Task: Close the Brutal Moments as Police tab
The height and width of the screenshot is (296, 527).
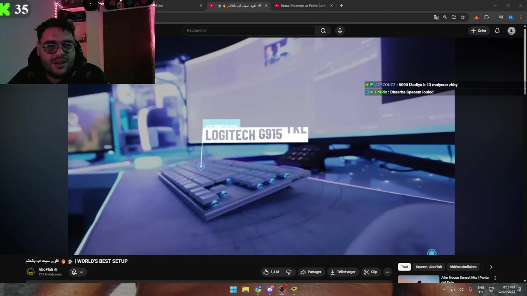Action: (x=331, y=6)
